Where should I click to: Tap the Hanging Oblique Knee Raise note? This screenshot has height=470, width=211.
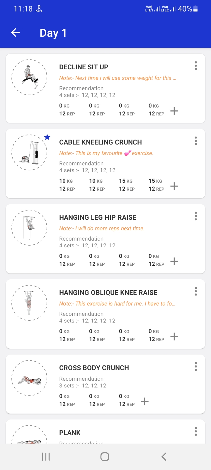click(117, 304)
